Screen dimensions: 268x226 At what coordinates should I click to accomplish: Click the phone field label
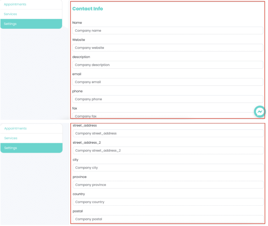(77, 91)
